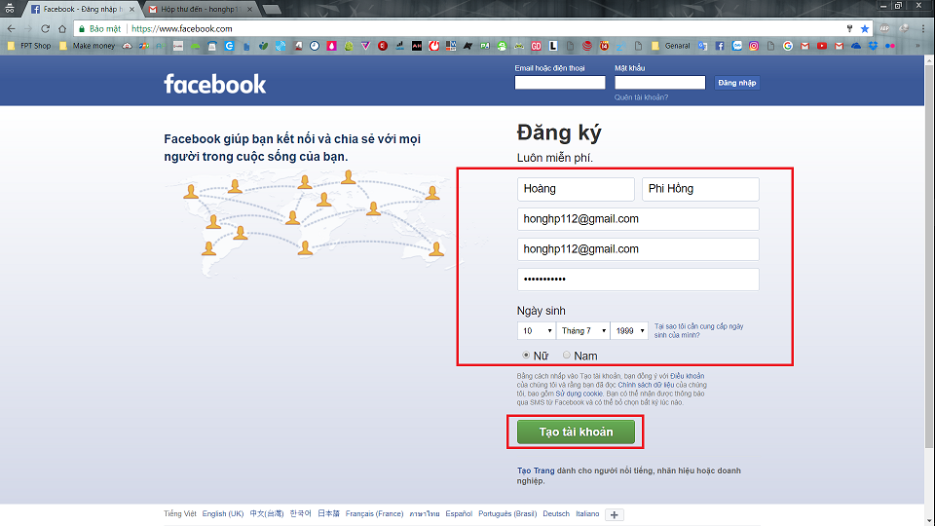This screenshot has width=935, height=526.
Task: Close the Gmail Hộp thư đến tab
Action: 249,9
